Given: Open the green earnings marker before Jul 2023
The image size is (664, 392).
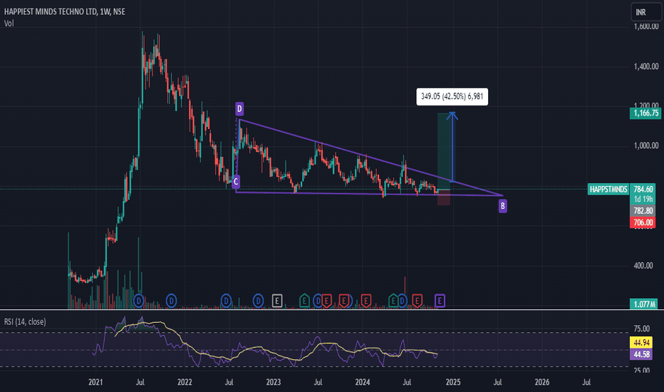Looking at the screenshot, I should tap(304, 301).
